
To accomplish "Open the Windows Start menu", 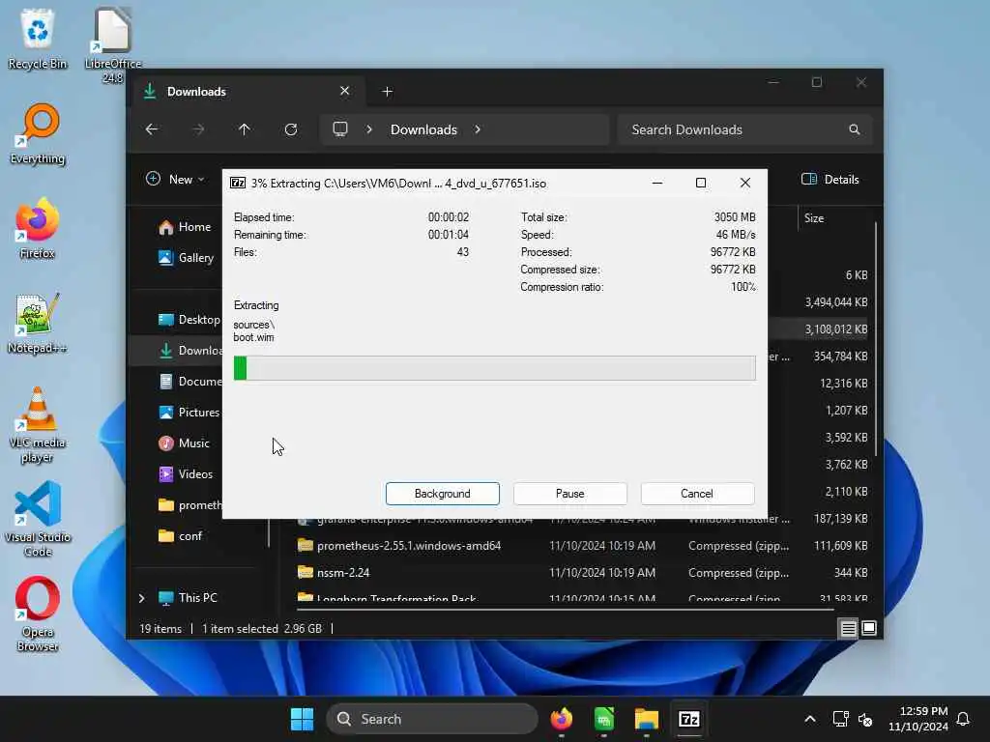I will [x=302, y=719].
